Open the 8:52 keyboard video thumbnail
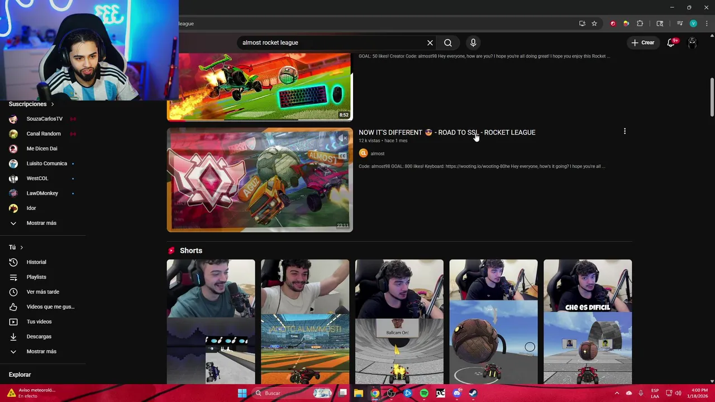Image resolution: width=715 pixels, height=402 pixels. pyautogui.click(x=260, y=87)
